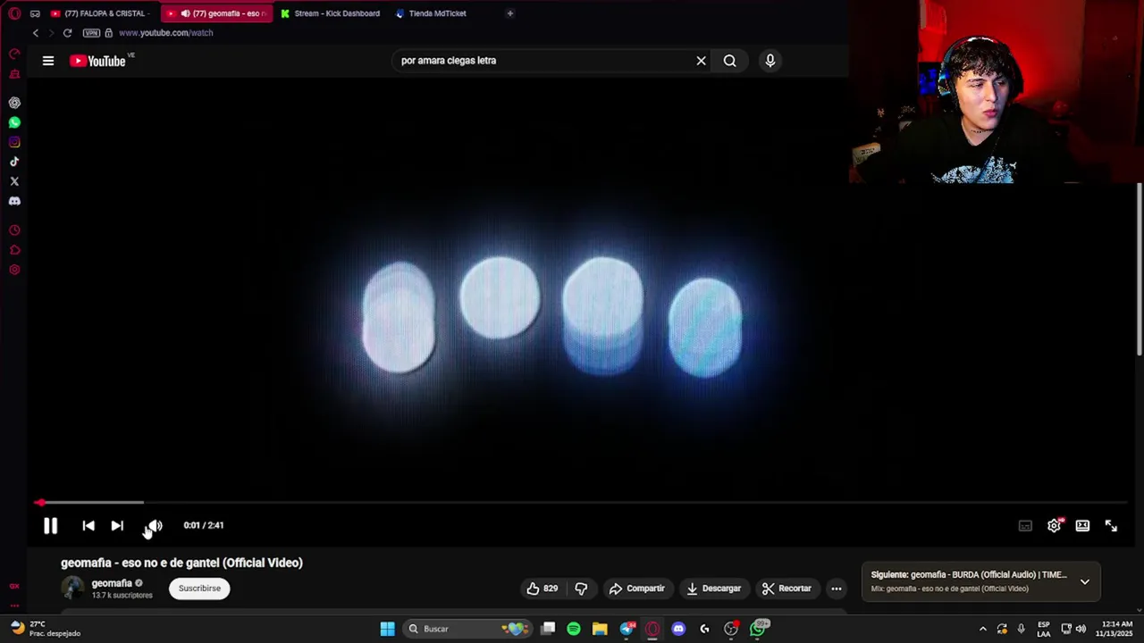Open WhatsApp from the taskbar
Viewport: 1144px width, 643px height.
(x=758, y=629)
